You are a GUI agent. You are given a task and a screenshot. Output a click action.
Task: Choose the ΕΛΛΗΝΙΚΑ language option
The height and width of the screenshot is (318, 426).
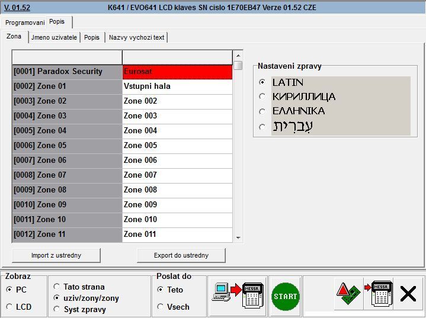262,111
